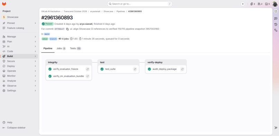The width and height of the screenshot is (279, 136).
Task: Open the main branch link
Action: tap(47, 34)
